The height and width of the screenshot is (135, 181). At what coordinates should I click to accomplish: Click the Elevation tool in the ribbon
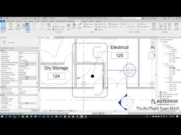(x=89, y=27)
